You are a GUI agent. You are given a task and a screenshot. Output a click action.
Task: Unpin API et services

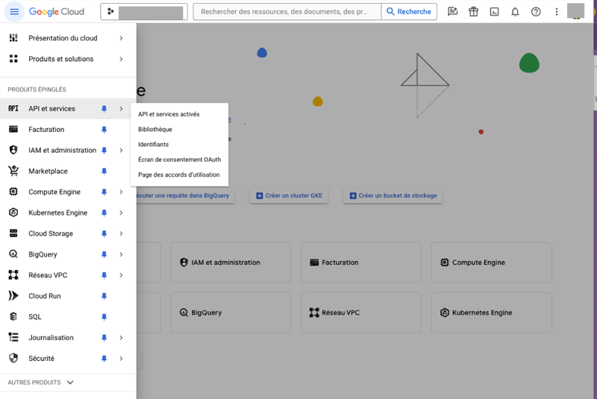pos(104,109)
